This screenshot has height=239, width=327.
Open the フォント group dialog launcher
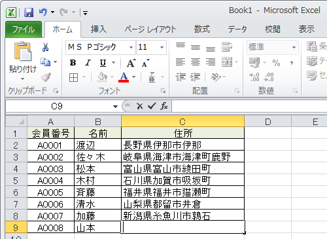163,91
